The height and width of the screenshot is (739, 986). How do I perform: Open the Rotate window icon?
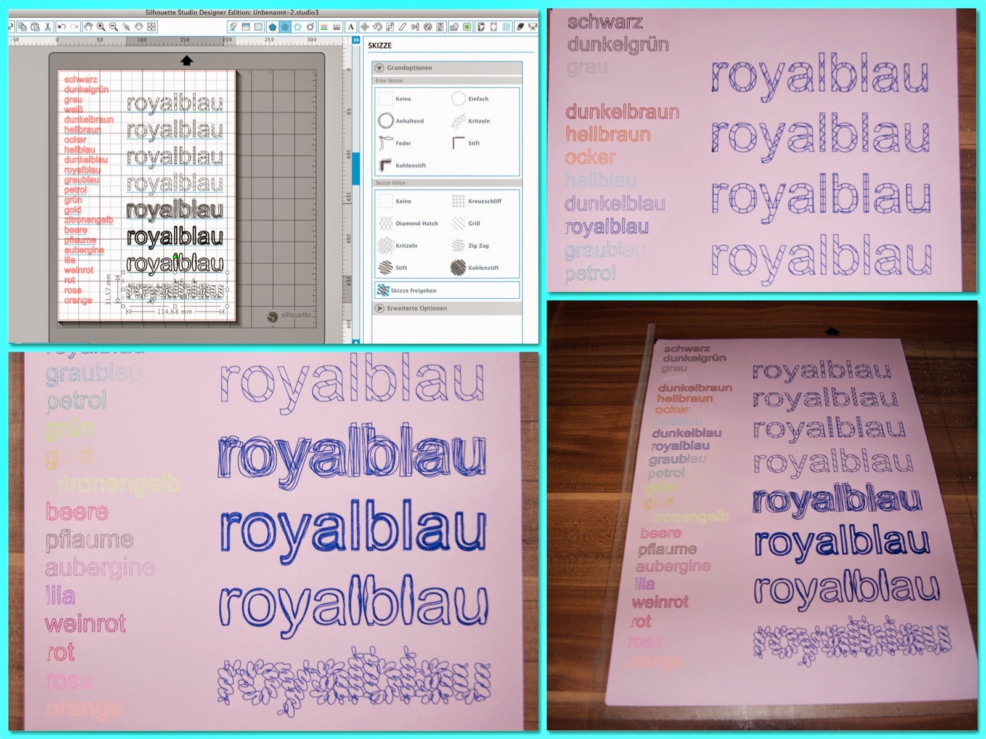[x=377, y=26]
